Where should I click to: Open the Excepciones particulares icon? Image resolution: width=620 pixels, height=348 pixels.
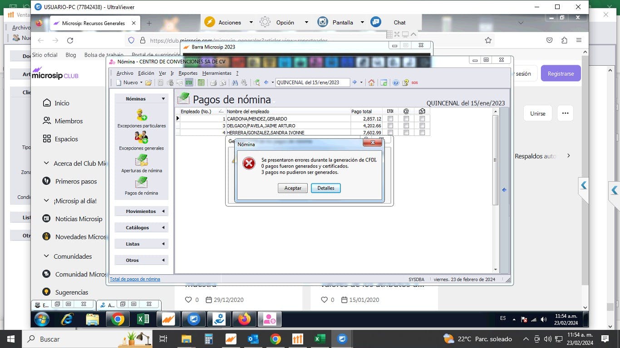point(141,115)
